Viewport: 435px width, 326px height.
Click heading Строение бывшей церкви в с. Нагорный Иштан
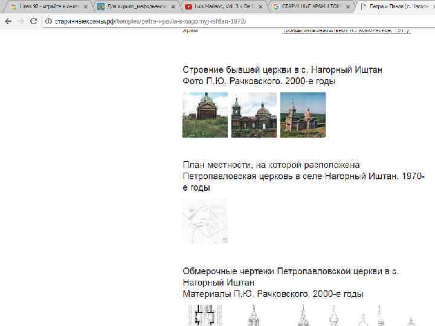[282, 69]
